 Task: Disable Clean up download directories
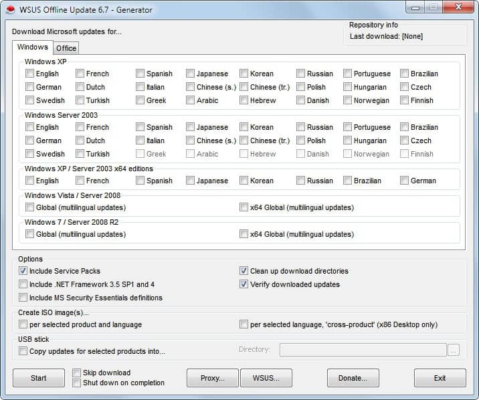click(x=244, y=271)
